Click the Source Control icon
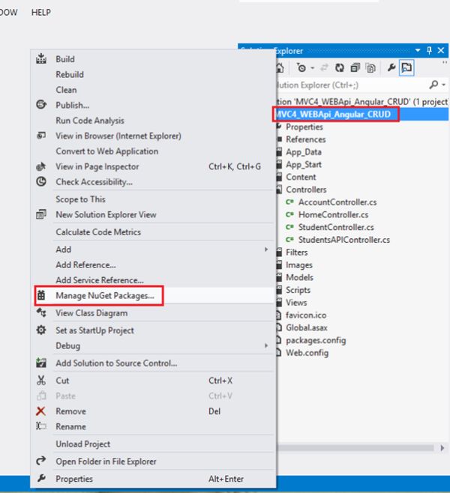Image resolution: width=450 pixels, height=493 pixels. (41, 363)
